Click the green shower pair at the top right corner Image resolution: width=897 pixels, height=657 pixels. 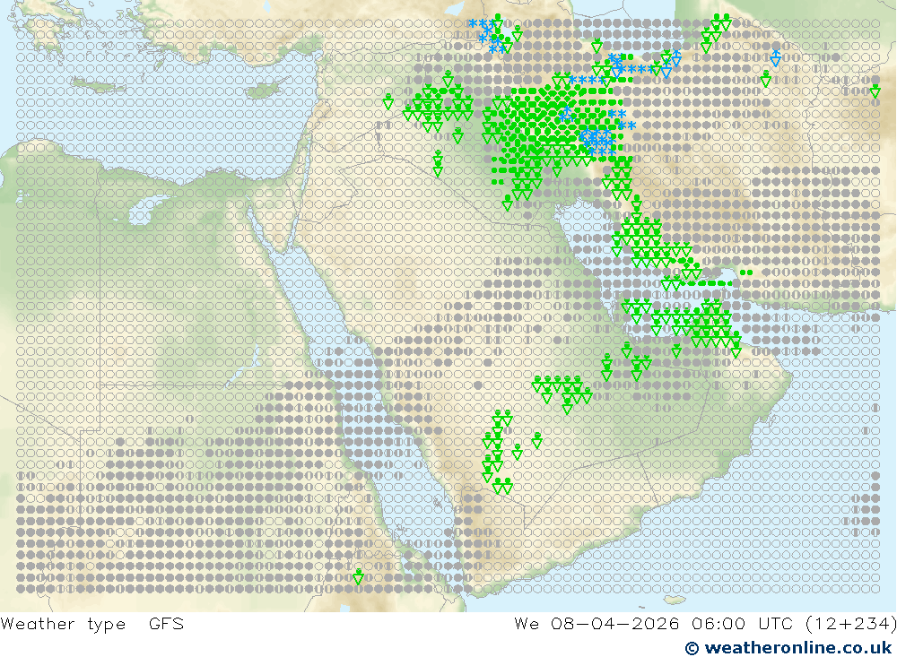tap(721, 22)
